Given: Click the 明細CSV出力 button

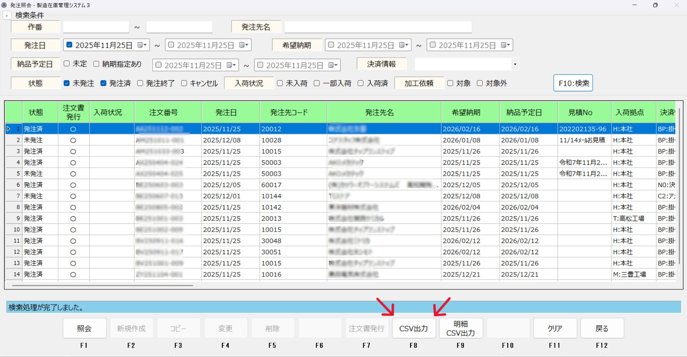Looking at the screenshot, I should pyautogui.click(x=460, y=328).
